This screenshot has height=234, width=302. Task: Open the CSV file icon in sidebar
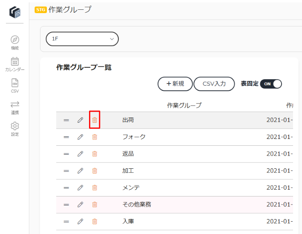tap(15, 83)
